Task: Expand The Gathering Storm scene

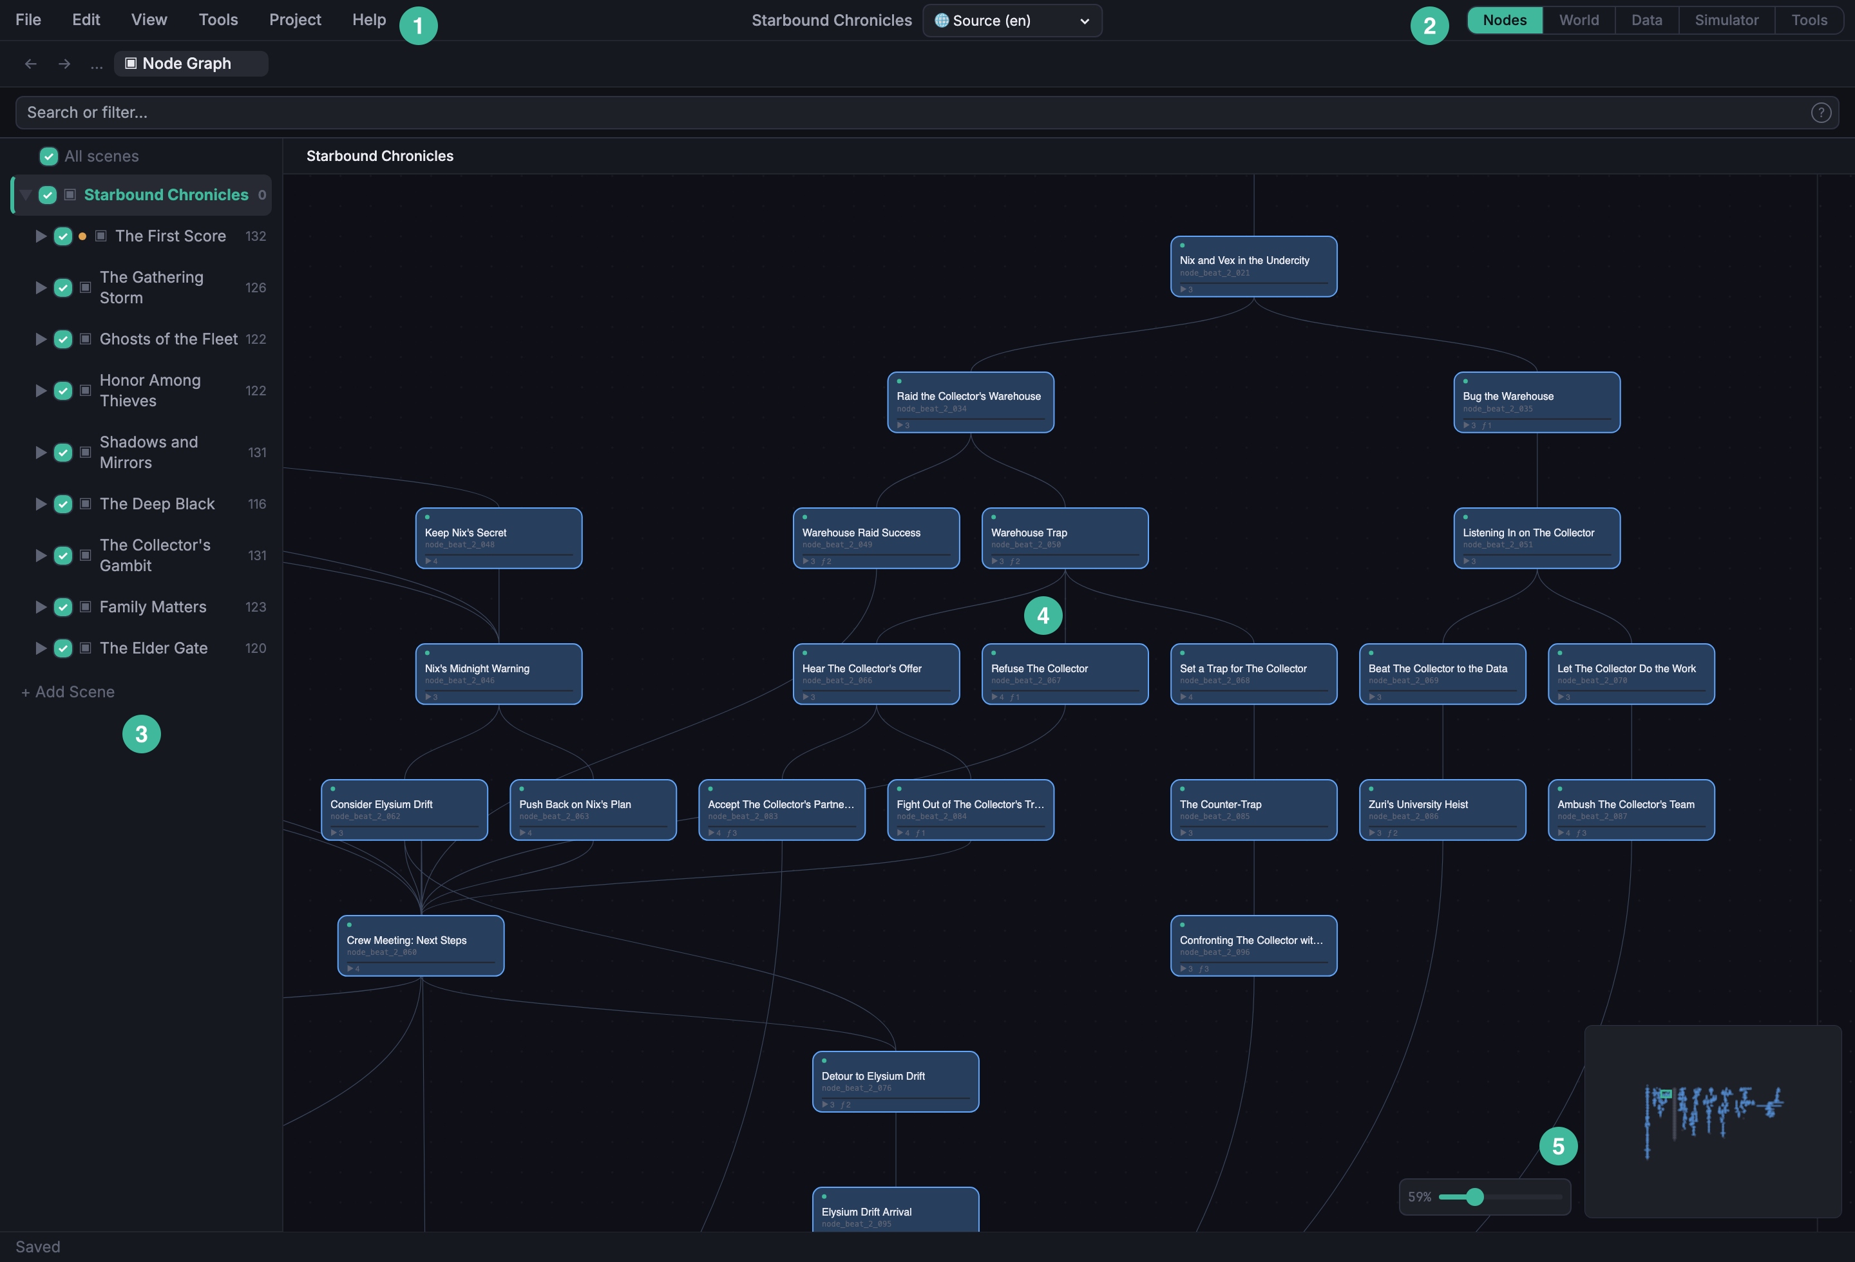Action: tap(41, 287)
